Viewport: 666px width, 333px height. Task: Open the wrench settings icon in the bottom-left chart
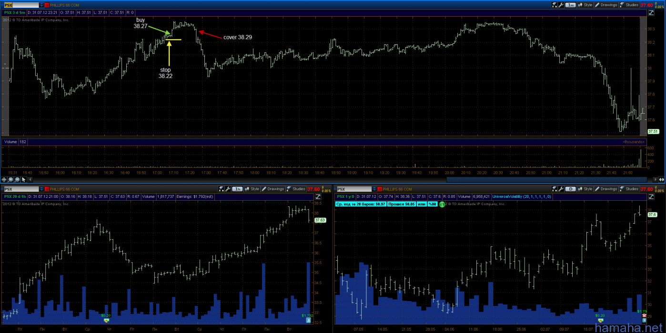pos(228,189)
